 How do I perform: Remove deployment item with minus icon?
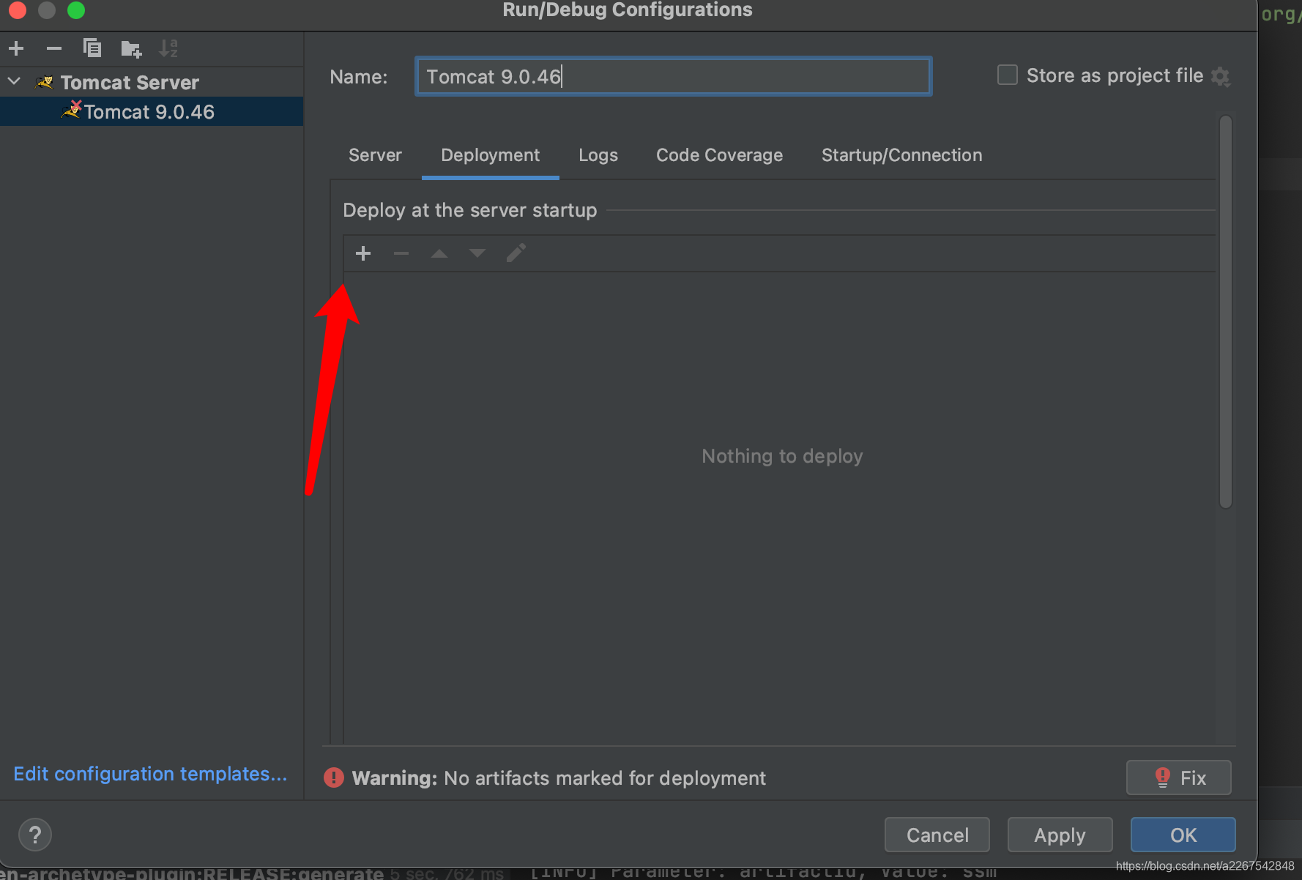pyautogui.click(x=401, y=253)
